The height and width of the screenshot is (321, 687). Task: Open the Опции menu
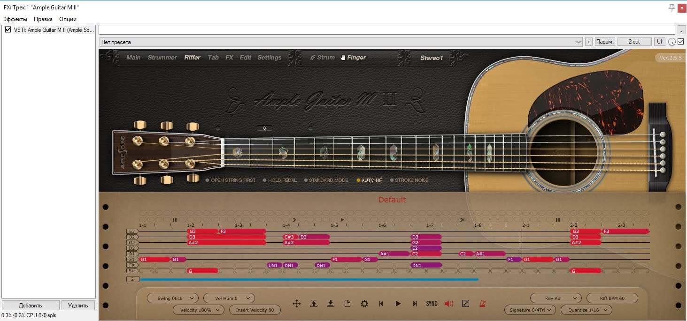68,19
